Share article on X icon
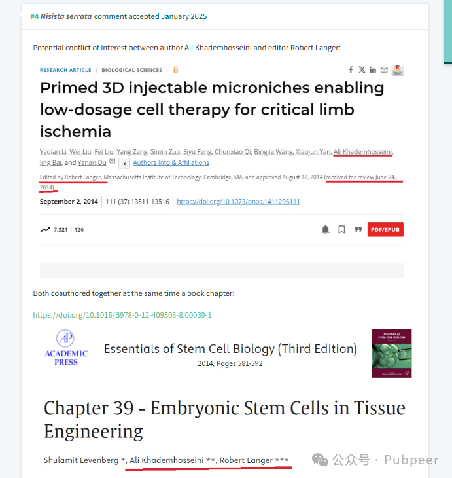 pyautogui.click(x=362, y=70)
